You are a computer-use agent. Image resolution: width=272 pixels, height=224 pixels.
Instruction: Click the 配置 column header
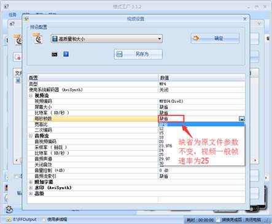(93, 78)
